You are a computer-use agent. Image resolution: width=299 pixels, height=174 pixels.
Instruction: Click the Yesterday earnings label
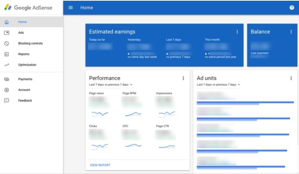pyautogui.click(x=134, y=40)
